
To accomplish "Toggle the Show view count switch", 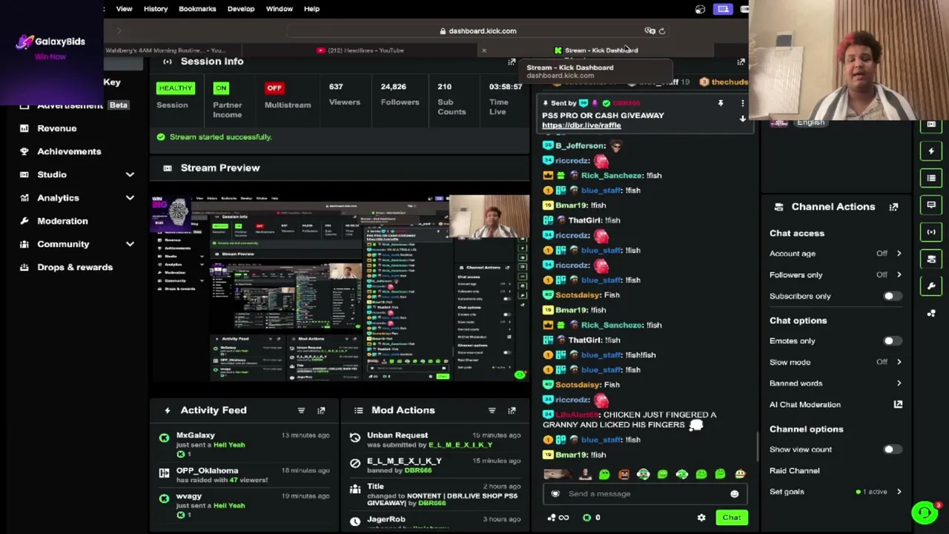I will [892, 449].
